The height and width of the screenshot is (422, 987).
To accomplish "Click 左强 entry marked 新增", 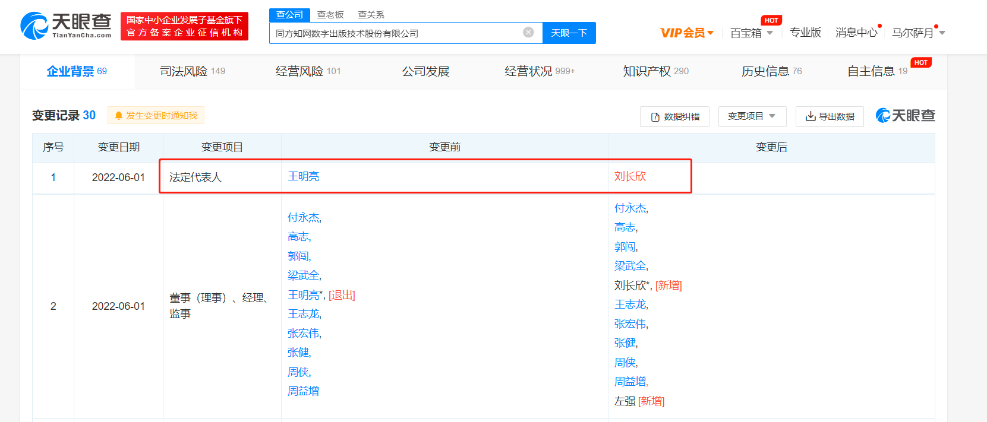I will point(625,401).
